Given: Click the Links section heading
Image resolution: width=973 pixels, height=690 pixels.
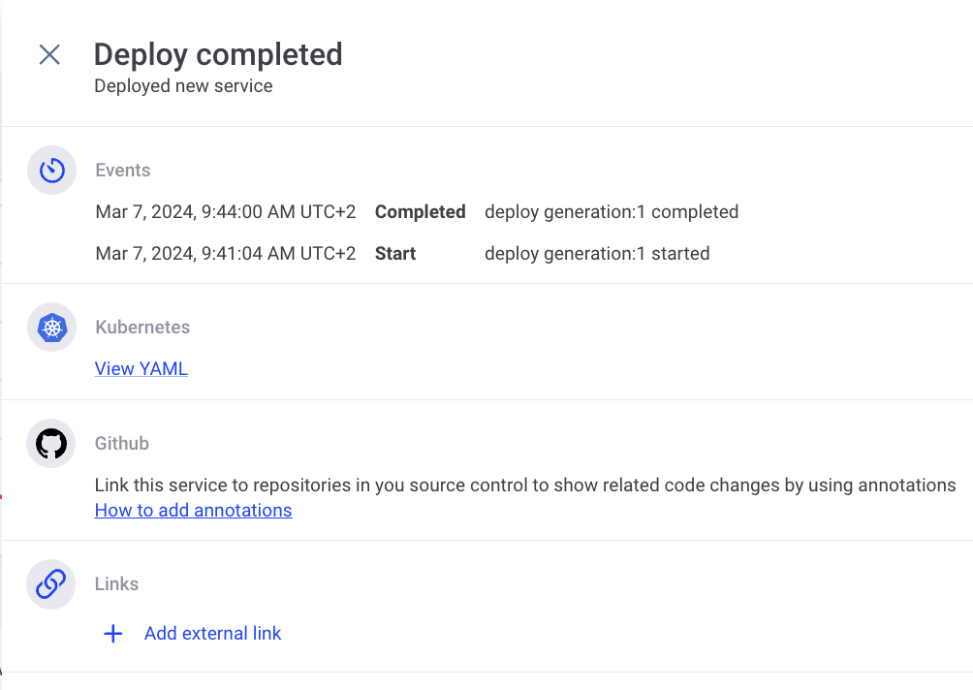Looking at the screenshot, I should [116, 584].
